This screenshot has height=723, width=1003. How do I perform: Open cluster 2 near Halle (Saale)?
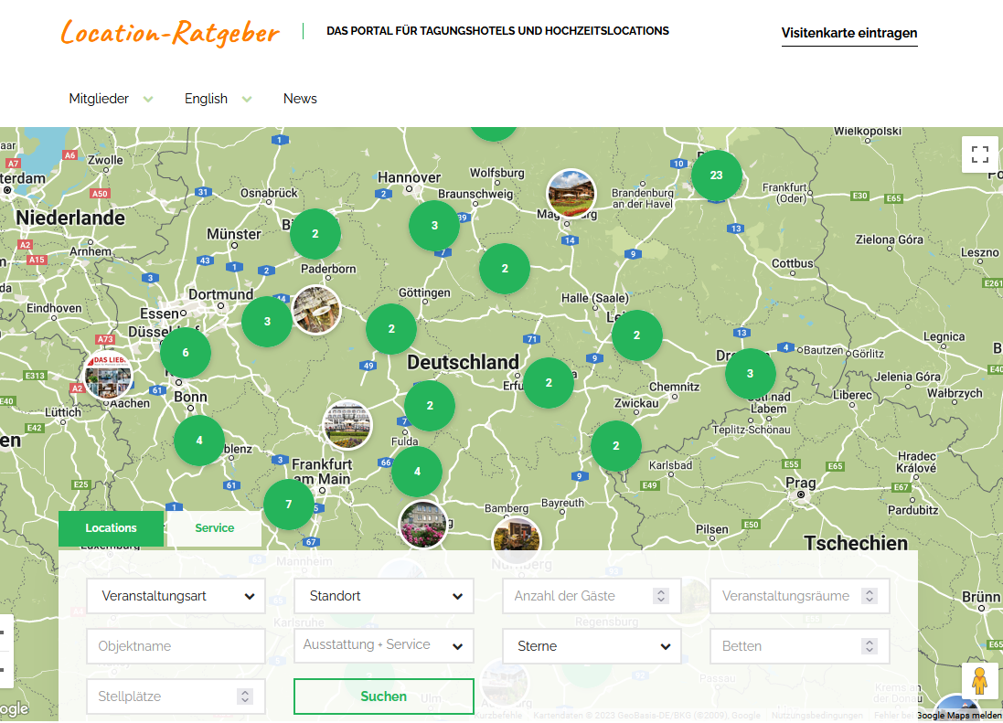pyautogui.click(x=636, y=335)
